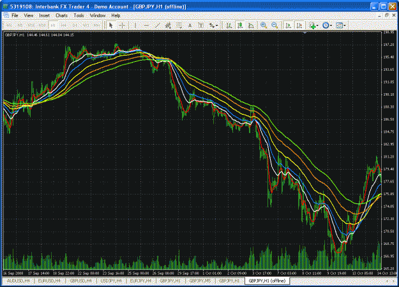Set timeframe to M5
The image size is (399, 287).
(x=20, y=26)
